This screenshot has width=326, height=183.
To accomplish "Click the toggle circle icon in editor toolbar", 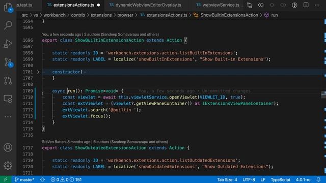I will coord(272,5).
